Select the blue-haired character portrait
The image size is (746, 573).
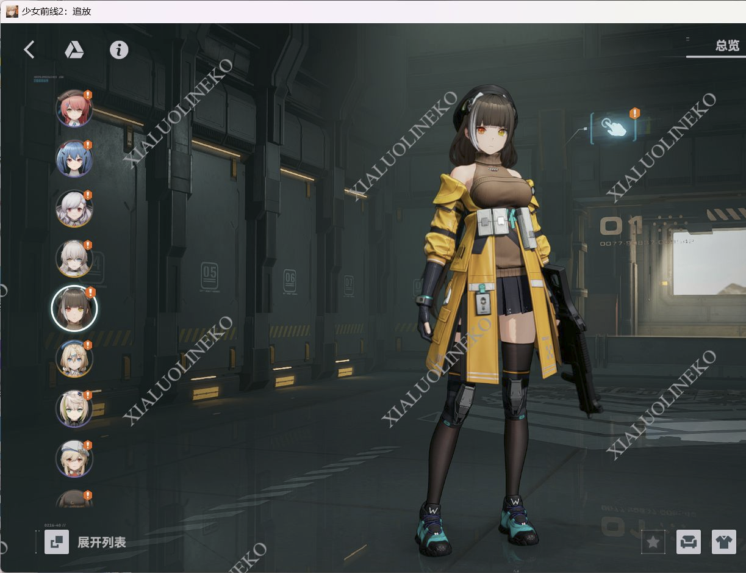[x=74, y=158]
